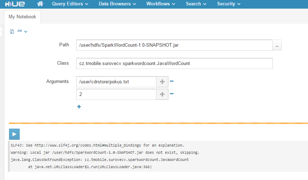Remove the argument with value 2

tap(172, 94)
